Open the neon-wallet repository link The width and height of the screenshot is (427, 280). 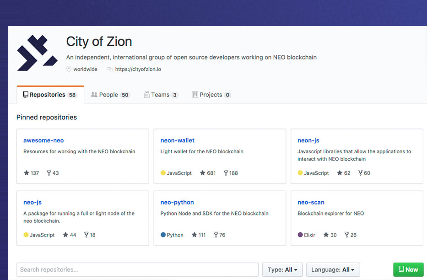[178, 140]
